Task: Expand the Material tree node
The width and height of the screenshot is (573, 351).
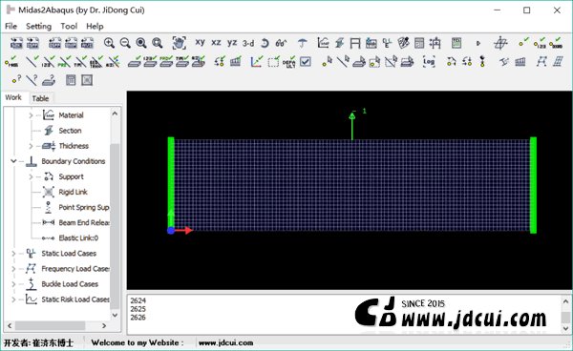Action: [31, 115]
